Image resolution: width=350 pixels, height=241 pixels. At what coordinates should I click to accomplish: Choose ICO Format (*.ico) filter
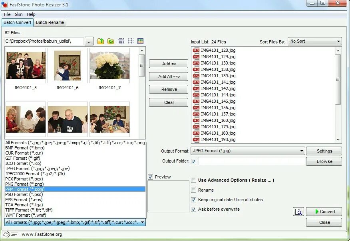click(75, 163)
